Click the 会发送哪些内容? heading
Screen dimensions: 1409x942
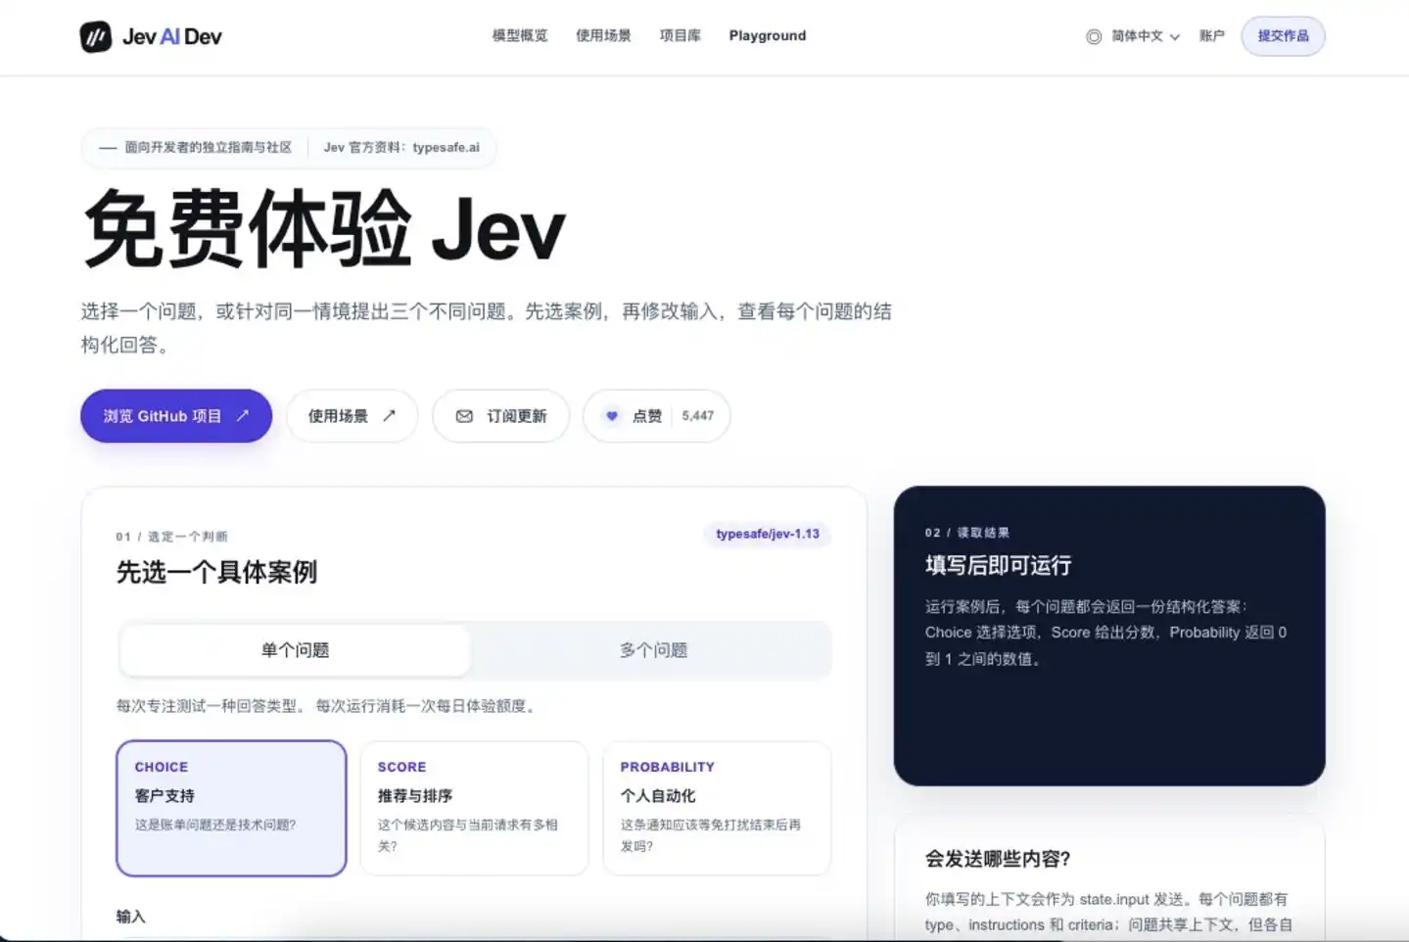(998, 859)
